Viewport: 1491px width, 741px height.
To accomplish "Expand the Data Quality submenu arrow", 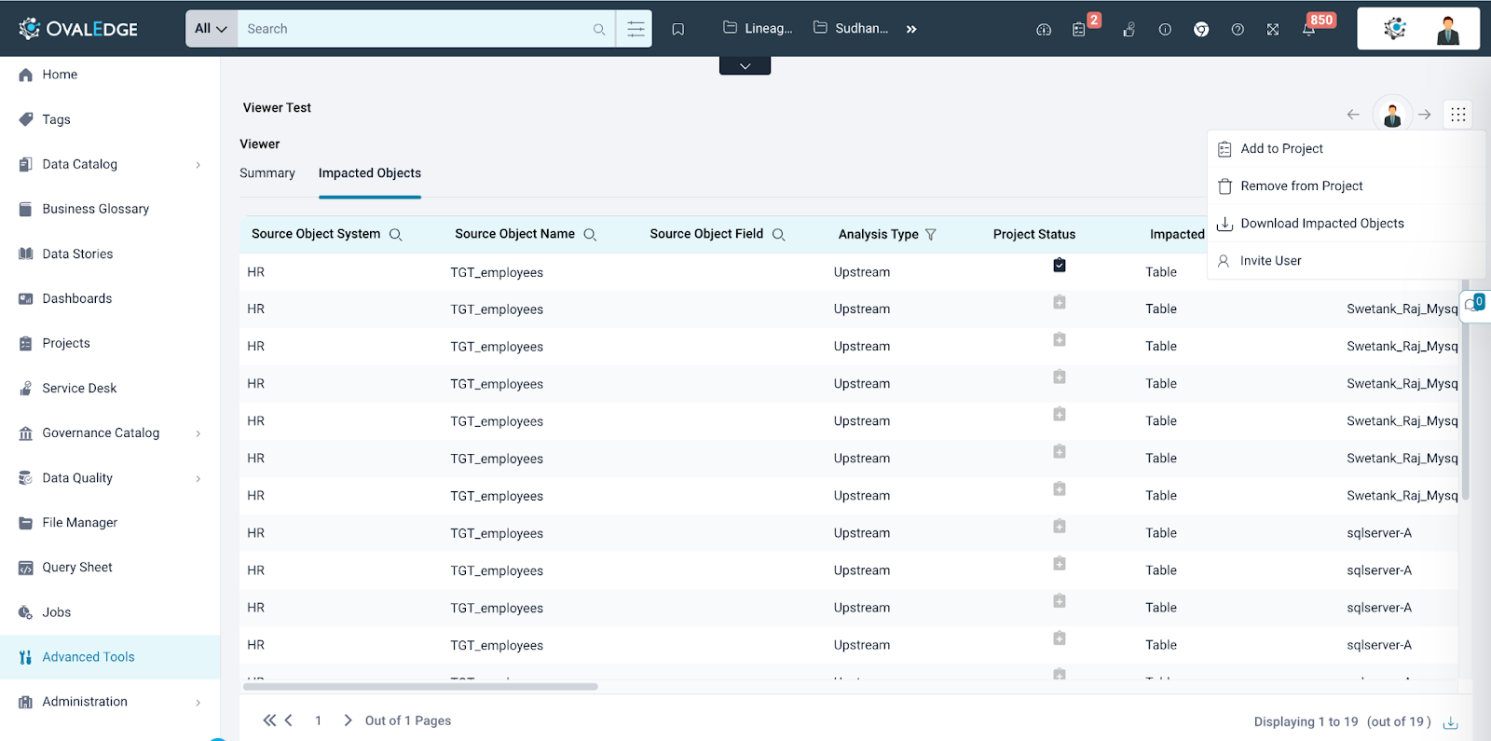I will pyautogui.click(x=198, y=478).
